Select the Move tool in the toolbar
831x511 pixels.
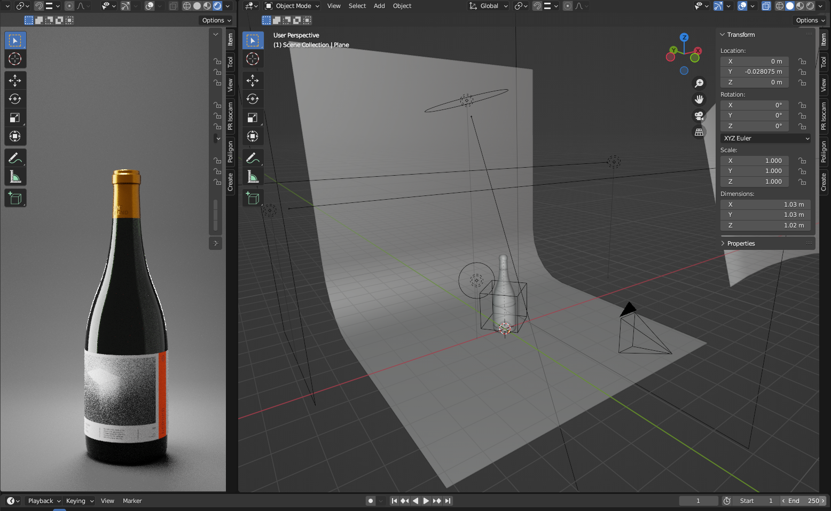pos(253,80)
